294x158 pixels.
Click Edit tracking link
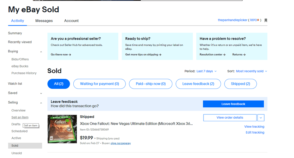[255, 132]
